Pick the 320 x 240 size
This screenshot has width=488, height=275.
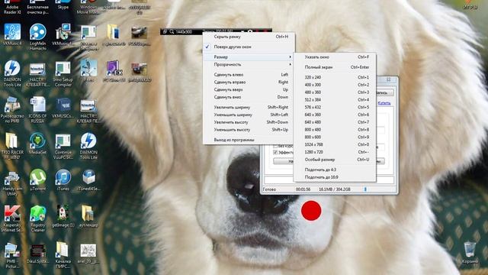335,77
